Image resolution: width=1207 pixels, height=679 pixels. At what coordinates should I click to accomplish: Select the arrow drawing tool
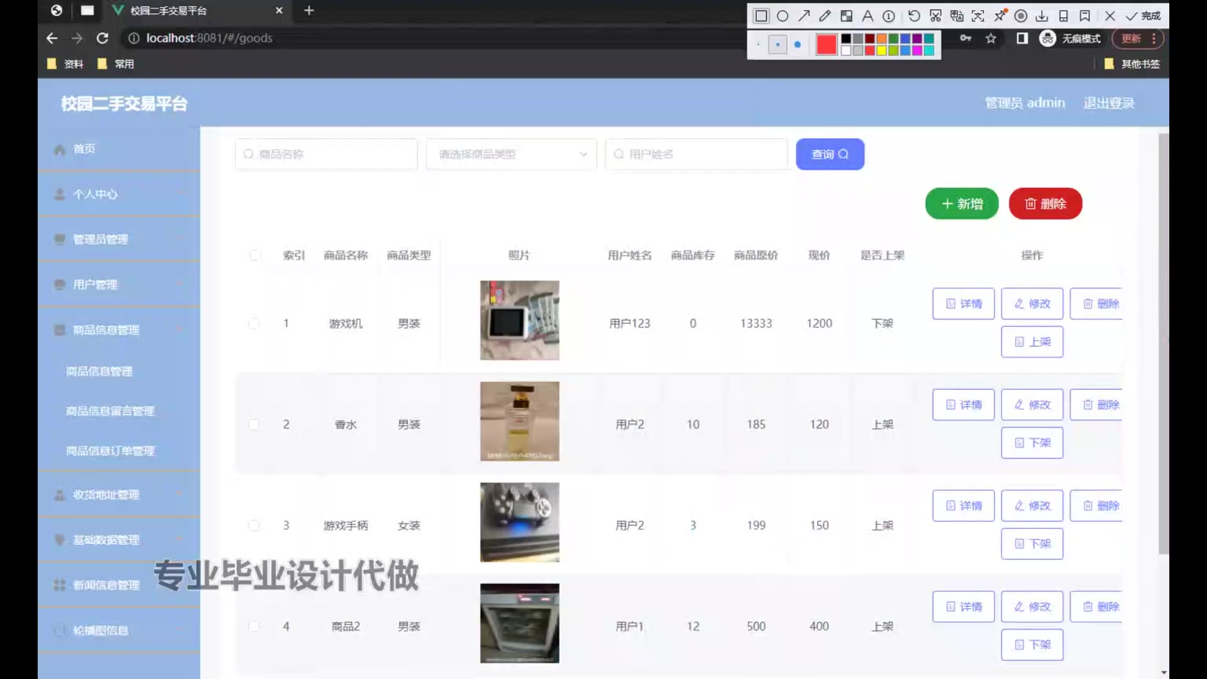(804, 16)
